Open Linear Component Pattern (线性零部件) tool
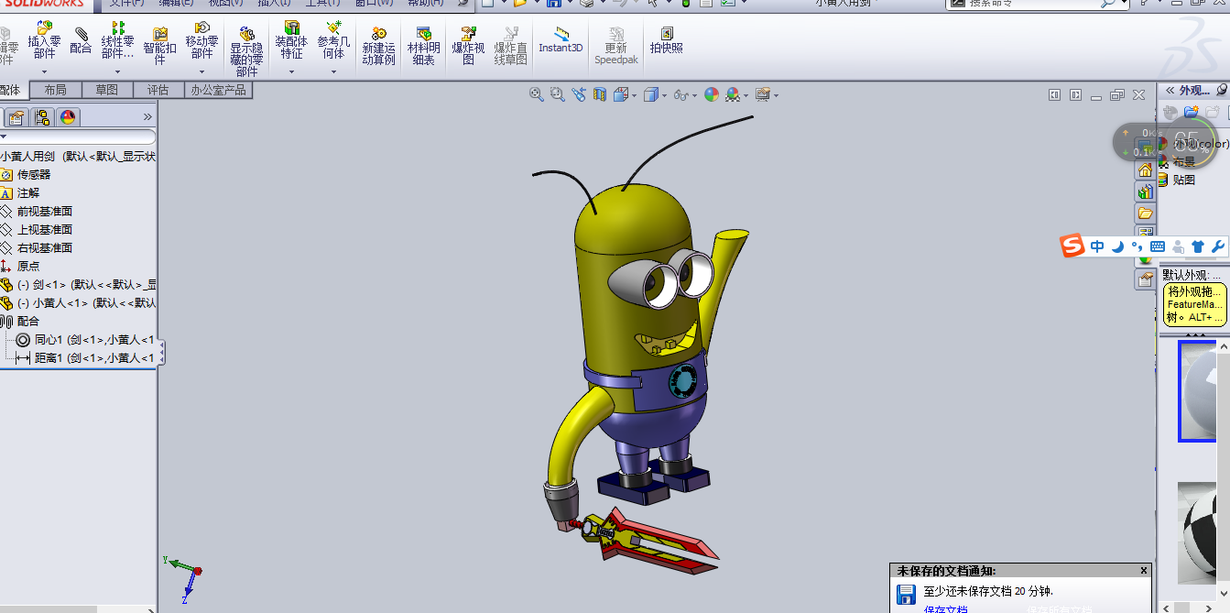Image resolution: width=1230 pixels, height=613 pixels. click(x=117, y=41)
